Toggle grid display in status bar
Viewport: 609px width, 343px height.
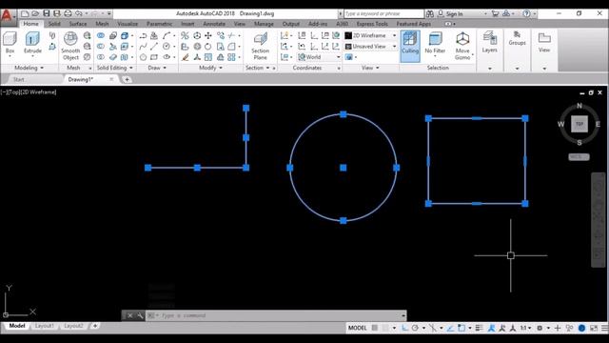[375, 328]
